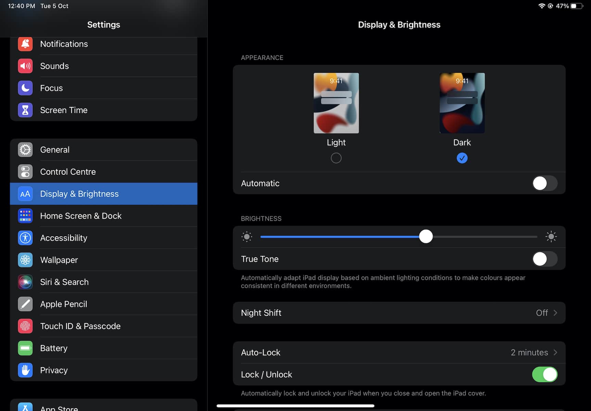Screen dimensions: 591x411
Task: Open Night Shift settings chevron
Action: [555, 313]
